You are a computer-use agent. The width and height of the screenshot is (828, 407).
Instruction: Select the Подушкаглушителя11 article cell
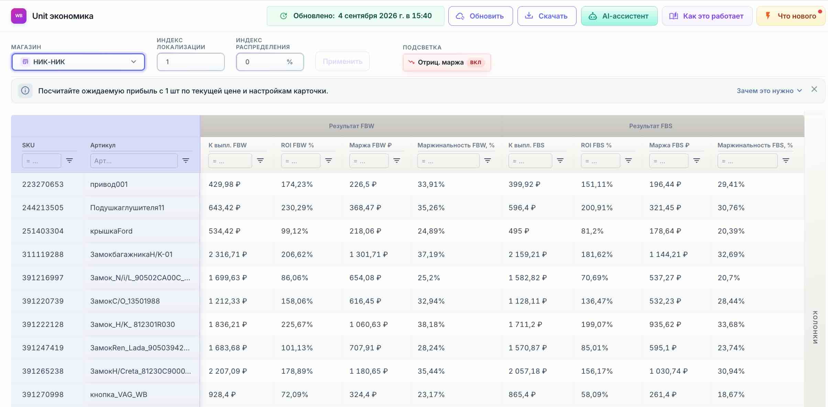pos(142,207)
